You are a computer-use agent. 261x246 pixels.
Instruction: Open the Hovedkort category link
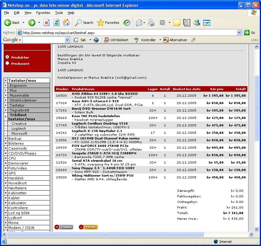tap(18, 183)
